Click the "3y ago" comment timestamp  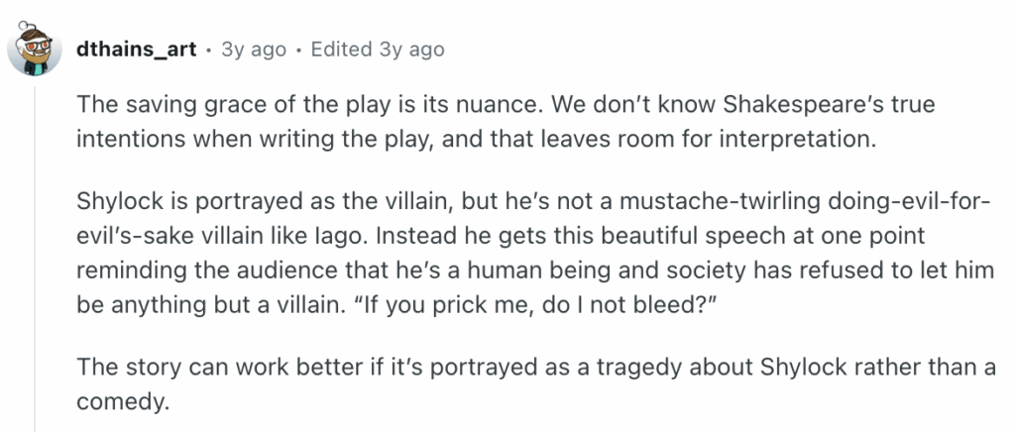(256, 49)
